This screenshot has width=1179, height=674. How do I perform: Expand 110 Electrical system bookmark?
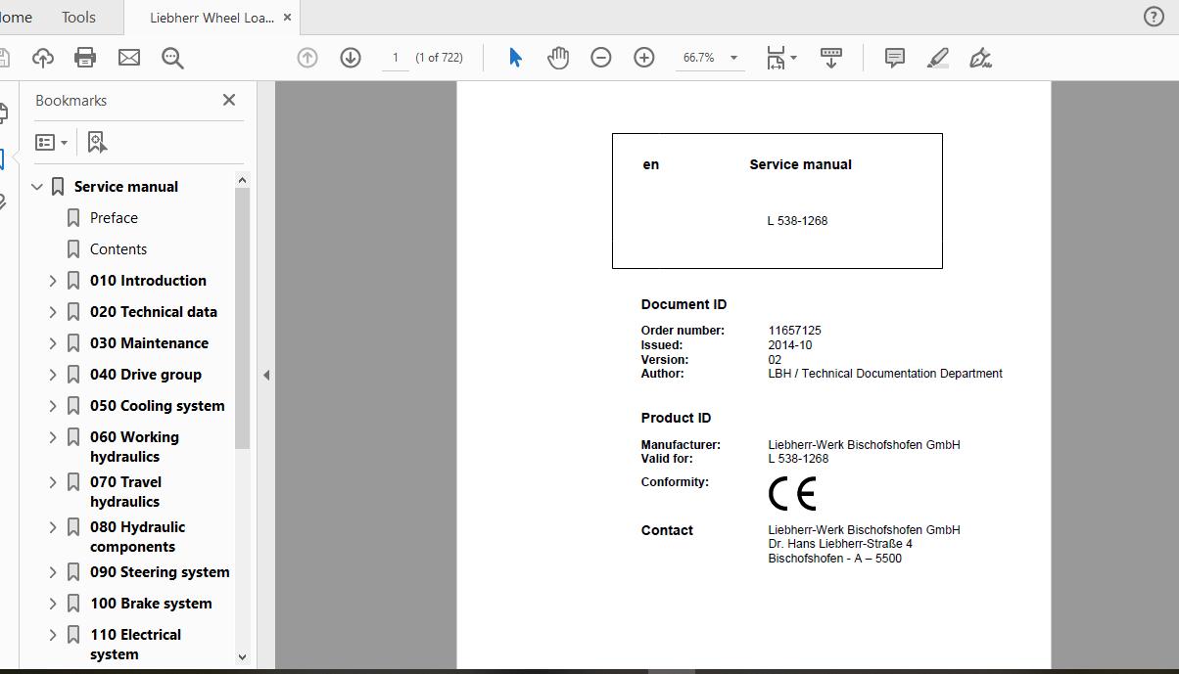(x=53, y=634)
